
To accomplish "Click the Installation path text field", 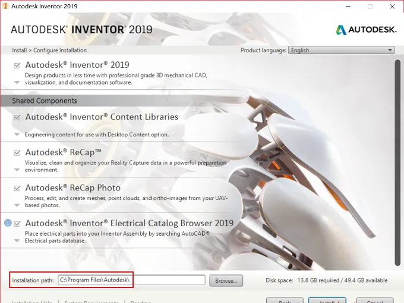I will pos(132,280).
